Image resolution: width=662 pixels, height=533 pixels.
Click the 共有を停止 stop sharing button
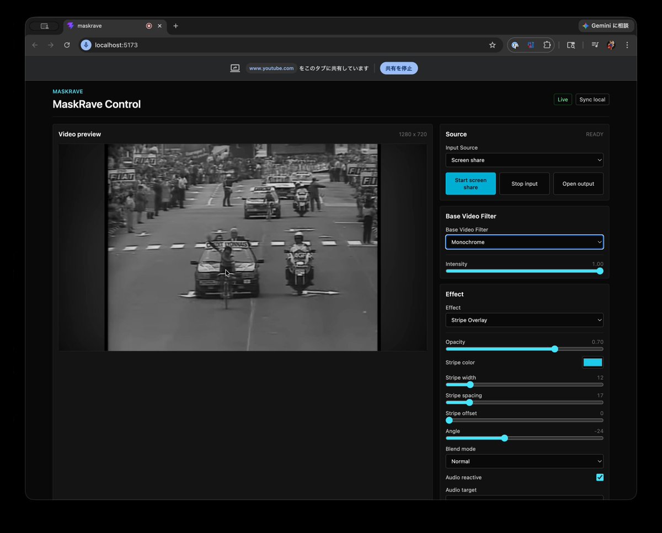[399, 68]
